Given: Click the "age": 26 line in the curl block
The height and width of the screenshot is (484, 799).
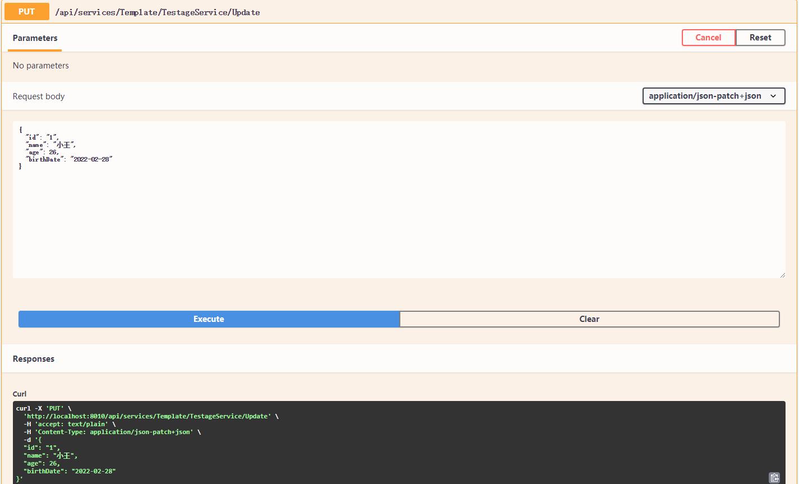Looking at the screenshot, I should click(x=41, y=463).
